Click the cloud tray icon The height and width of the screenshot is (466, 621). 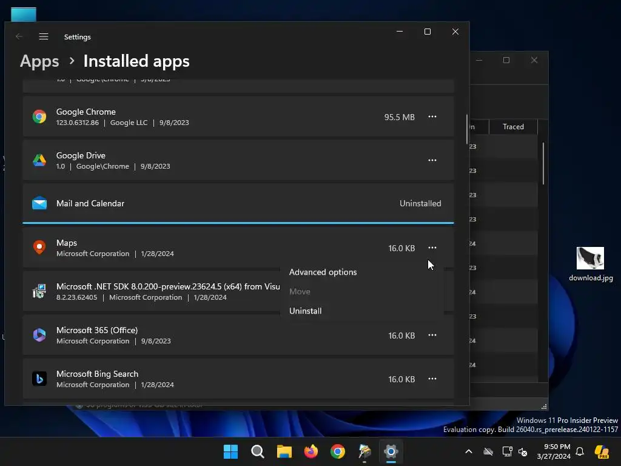click(488, 451)
